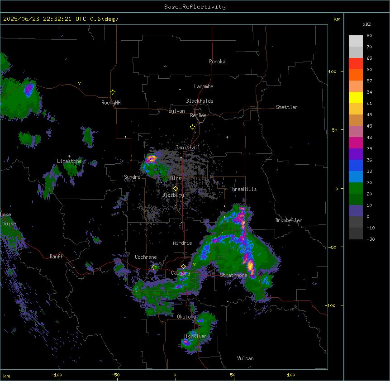Screen dimensions: 390x381
Task: Click the 80 value in the dBZ legend
Action: pyautogui.click(x=369, y=36)
